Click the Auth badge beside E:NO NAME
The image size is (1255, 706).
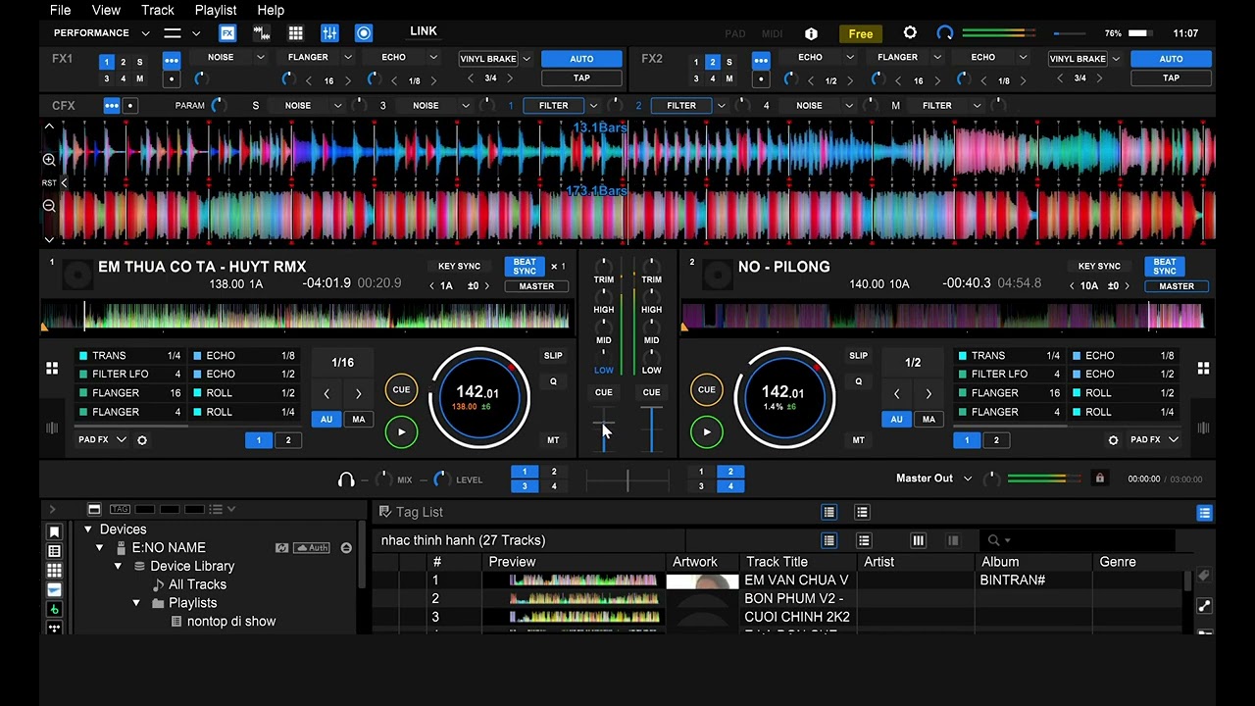[x=312, y=548]
